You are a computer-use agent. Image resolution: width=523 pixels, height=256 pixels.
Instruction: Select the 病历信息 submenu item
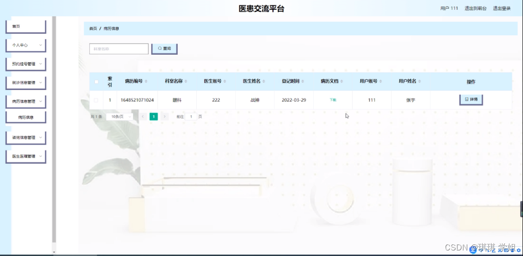click(26, 117)
